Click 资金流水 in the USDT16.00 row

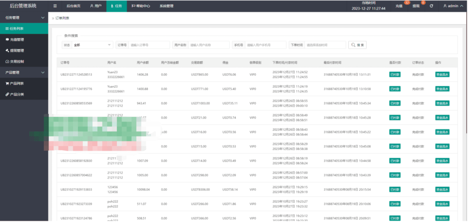coord(442,132)
